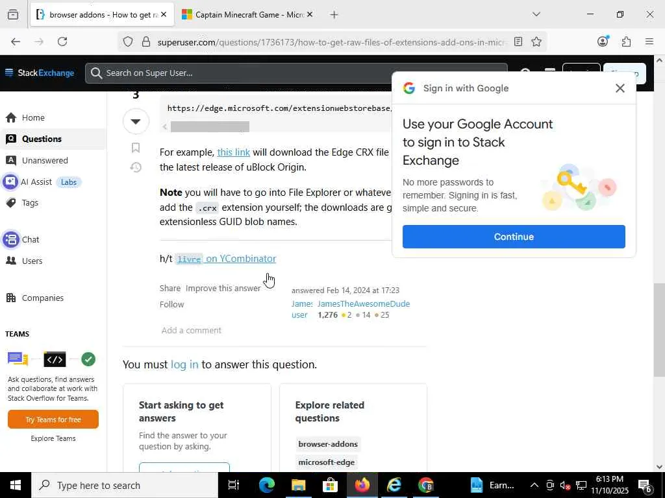Open Firefox View icon in tab bar
This screenshot has width=665, height=498.
click(13, 14)
